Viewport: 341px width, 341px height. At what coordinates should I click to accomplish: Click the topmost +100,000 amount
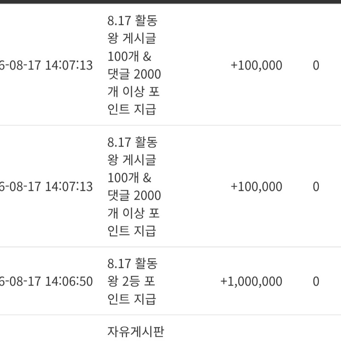click(257, 65)
